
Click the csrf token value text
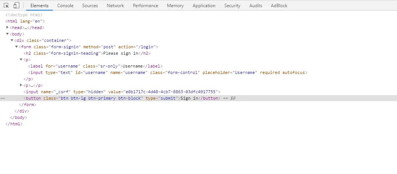171,92
